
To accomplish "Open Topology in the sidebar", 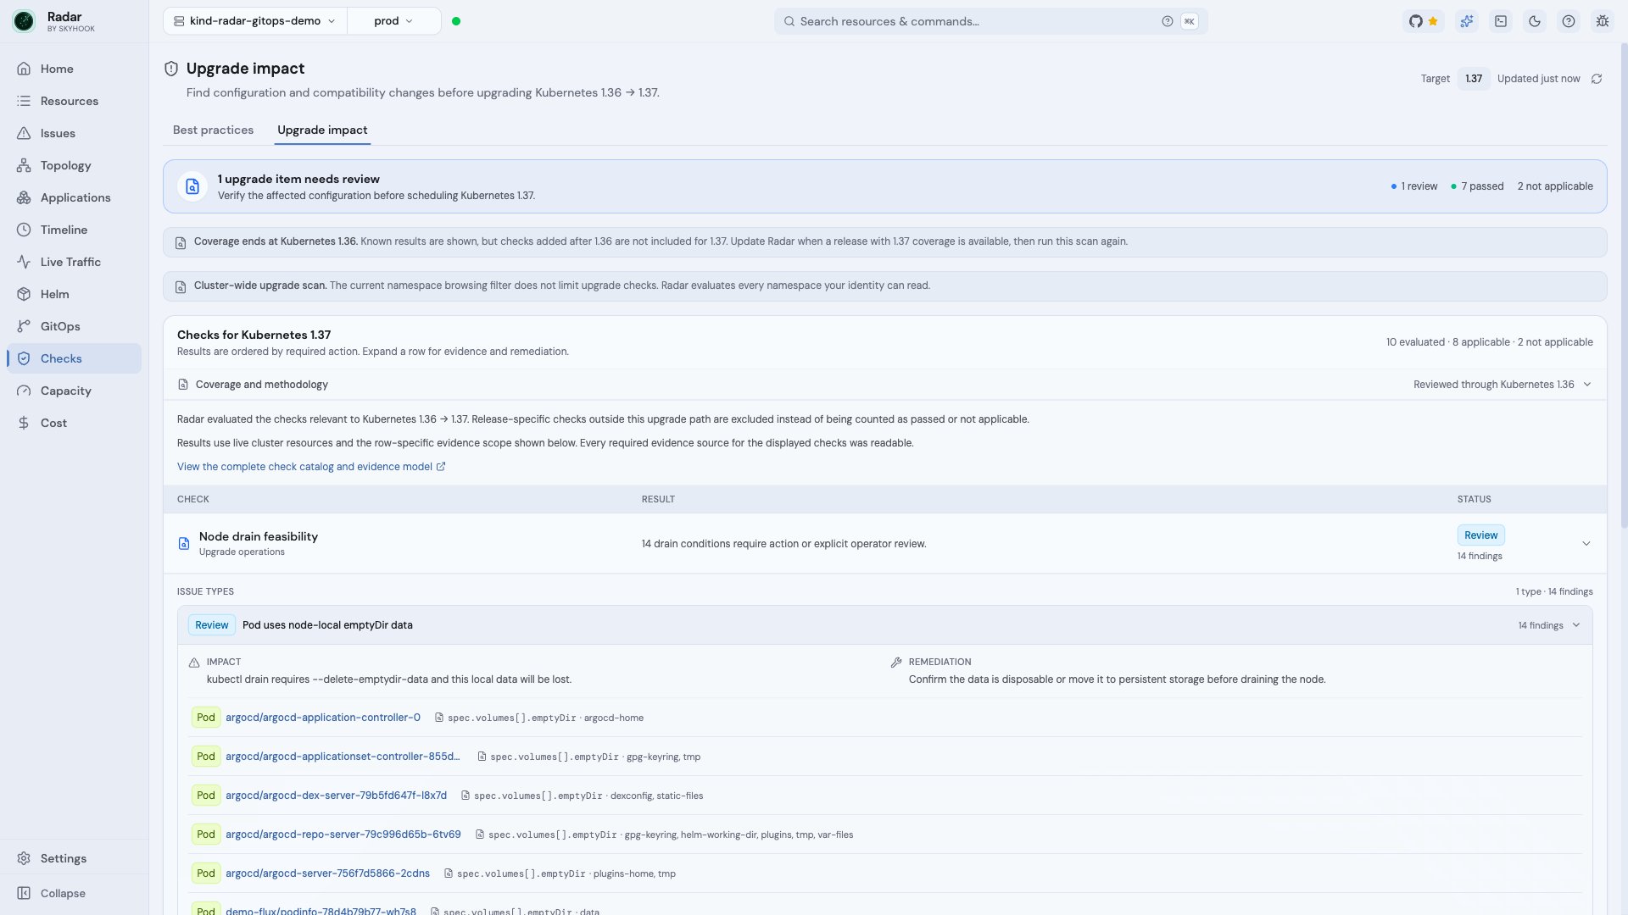I will (x=74, y=165).
